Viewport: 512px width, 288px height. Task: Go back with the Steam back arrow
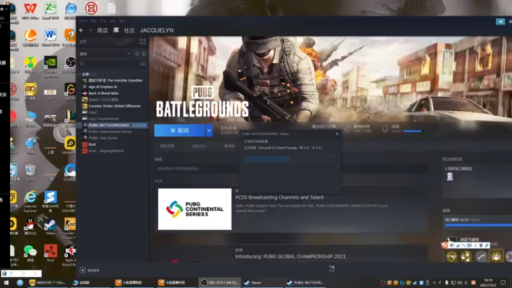[81, 30]
